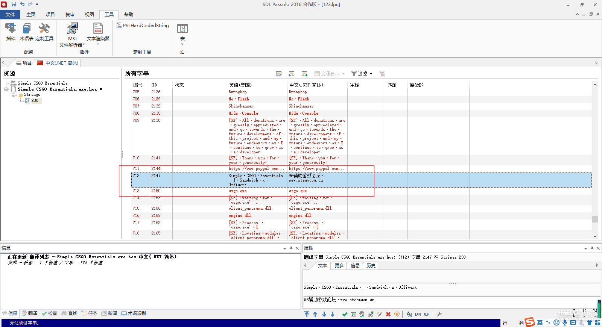Close the 信息 message panel

297,248
